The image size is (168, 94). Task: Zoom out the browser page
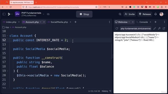pyautogui.click(x=100, y=7)
